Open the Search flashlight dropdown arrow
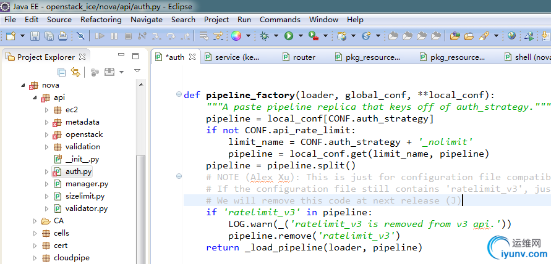551x264 pixels. (x=496, y=36)
